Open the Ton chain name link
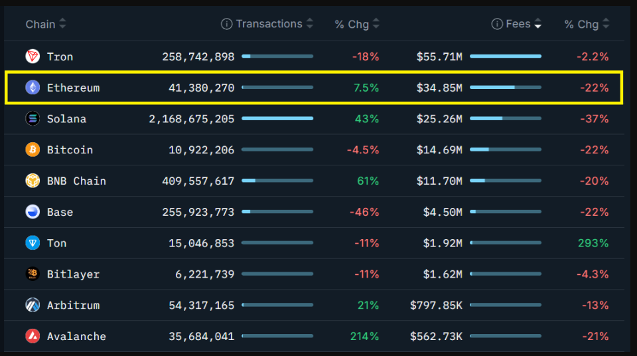This screenshot has height=356, width=637. (x=56, y=243)
